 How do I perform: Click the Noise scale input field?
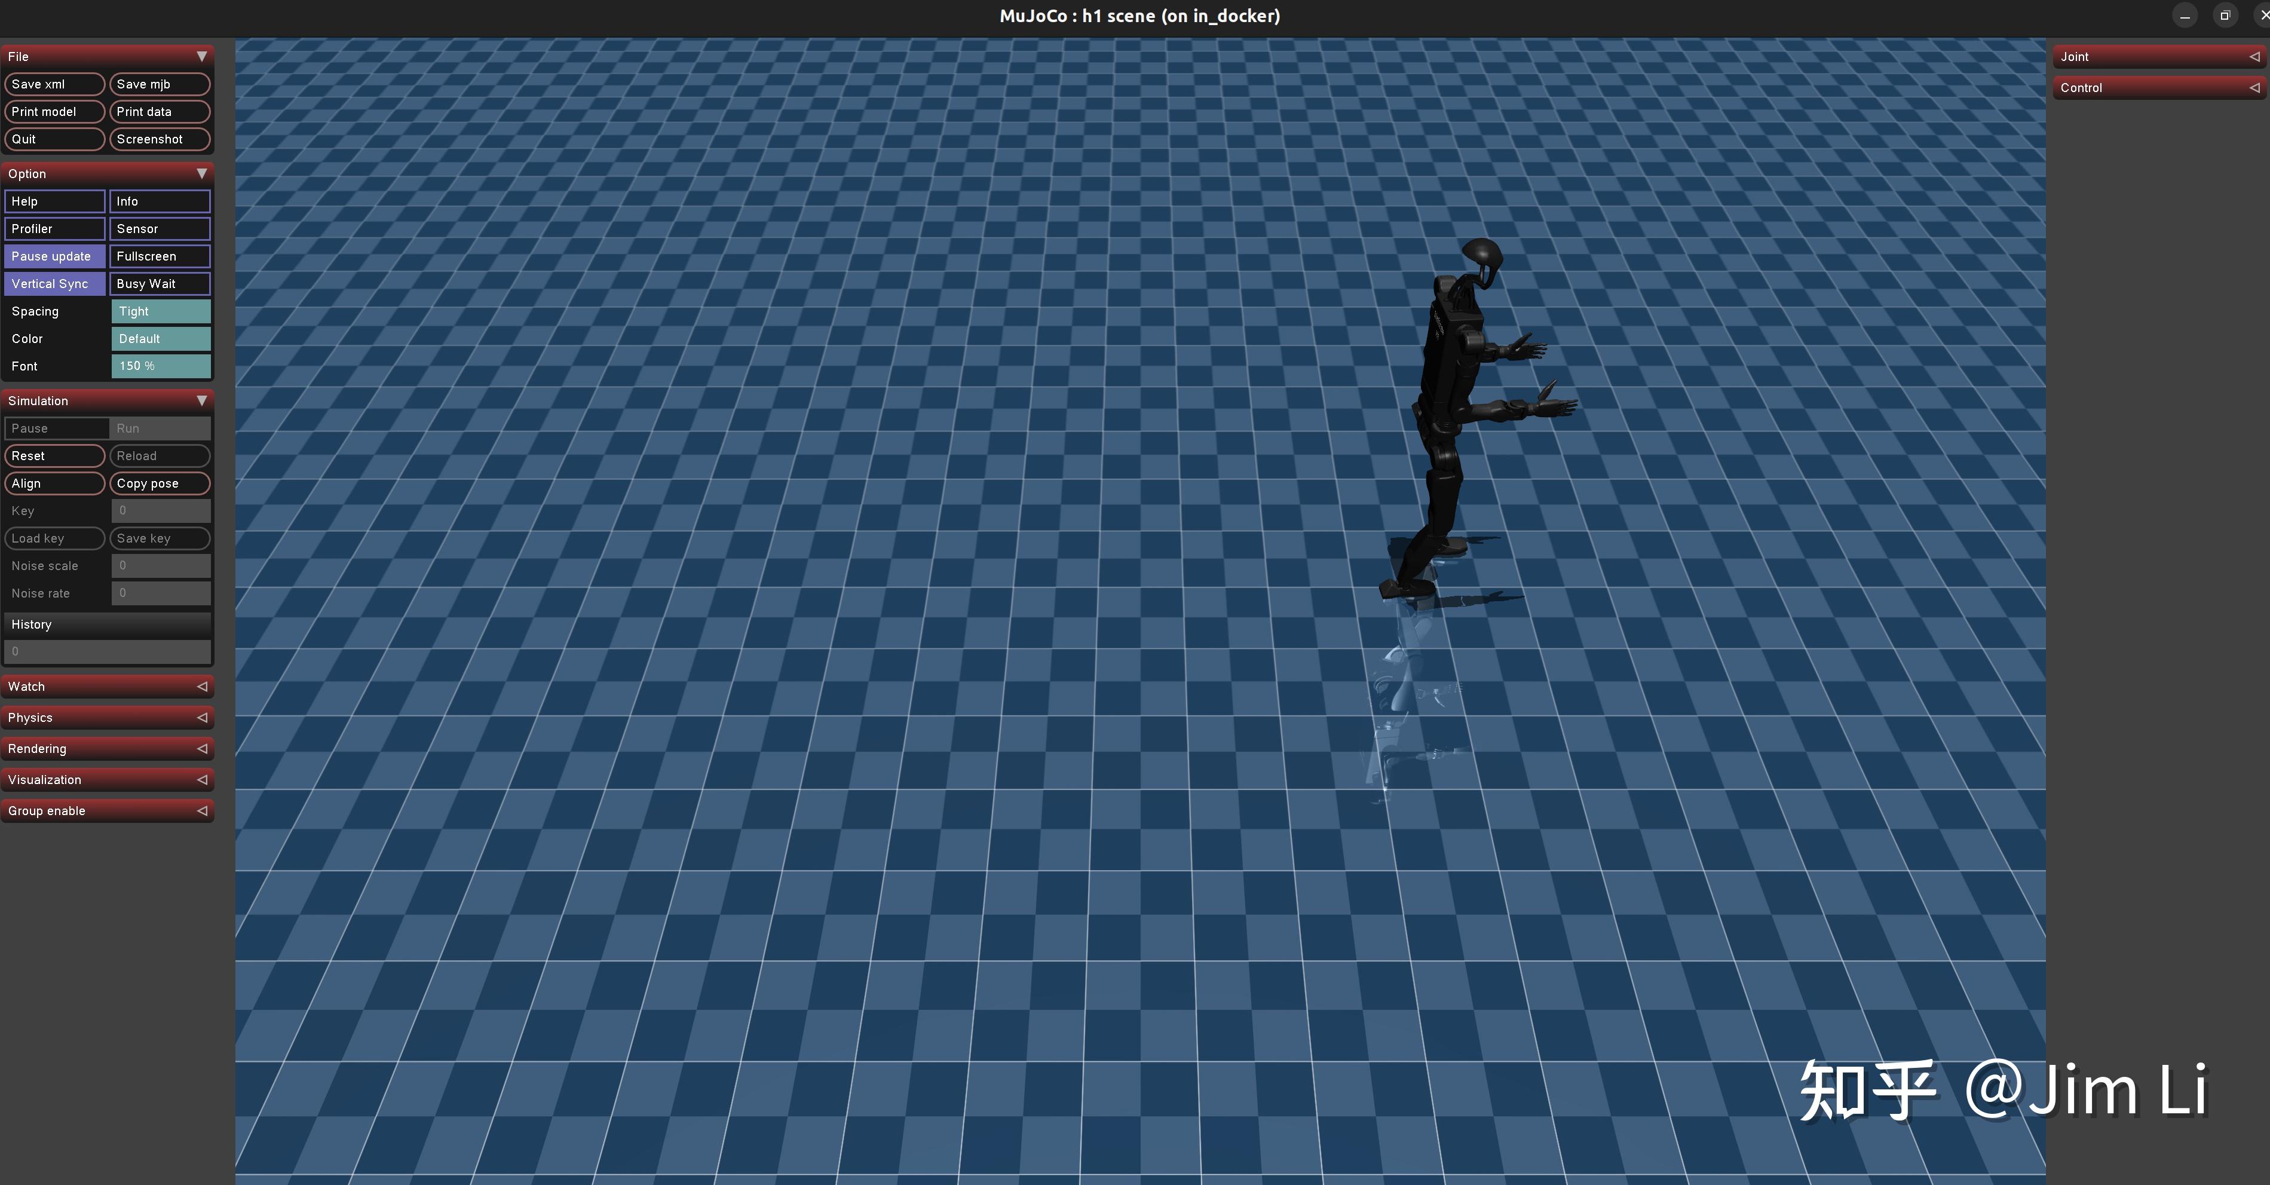point(160,566)
